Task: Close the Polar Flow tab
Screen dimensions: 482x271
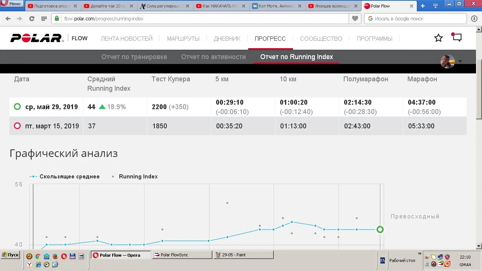Action: point(412,6)
